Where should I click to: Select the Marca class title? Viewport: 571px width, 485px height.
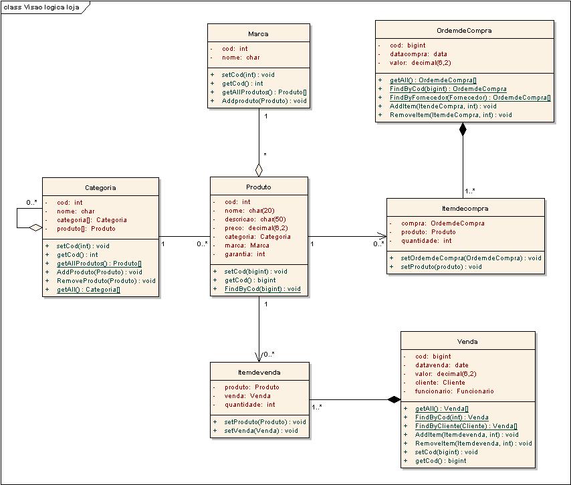pyautogui.click(x=258, y=34)
